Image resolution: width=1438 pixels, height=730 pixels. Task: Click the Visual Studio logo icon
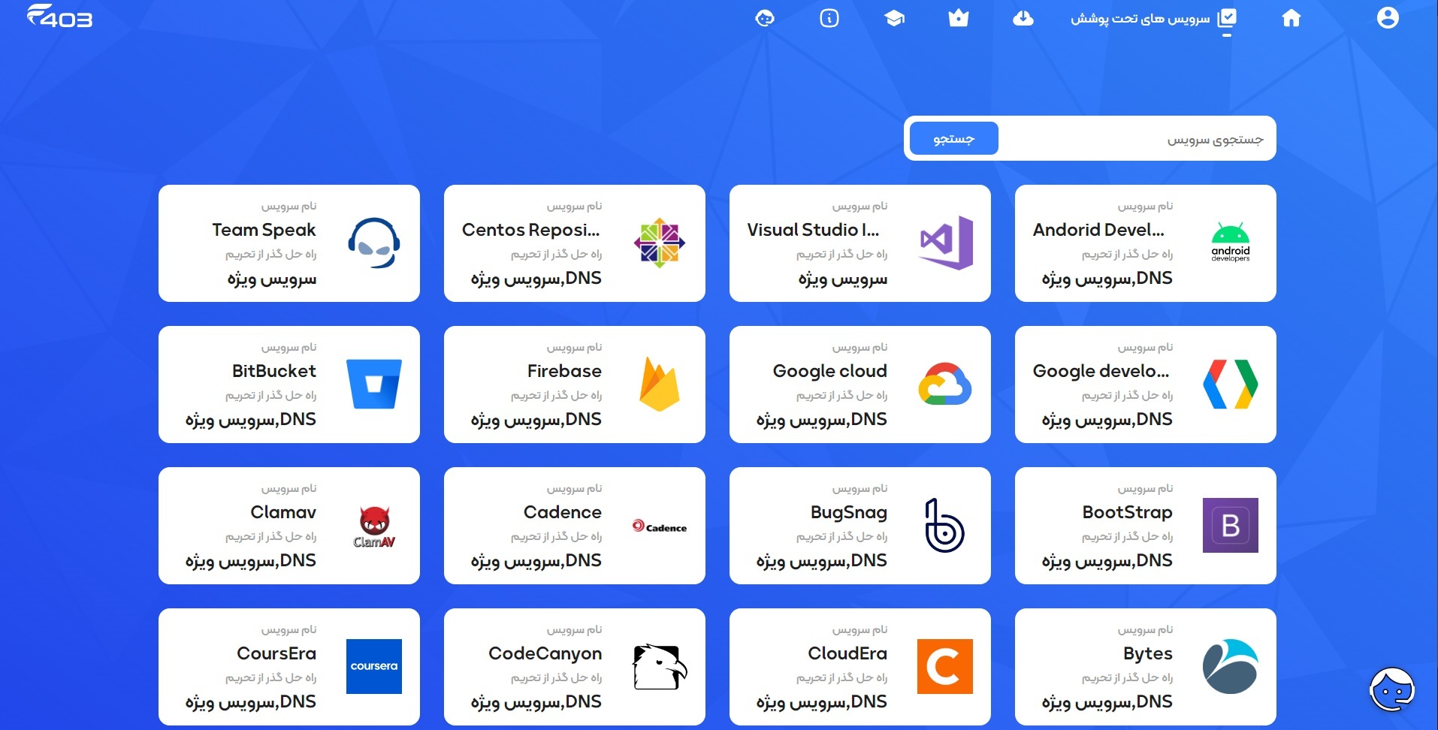[947, 243]
